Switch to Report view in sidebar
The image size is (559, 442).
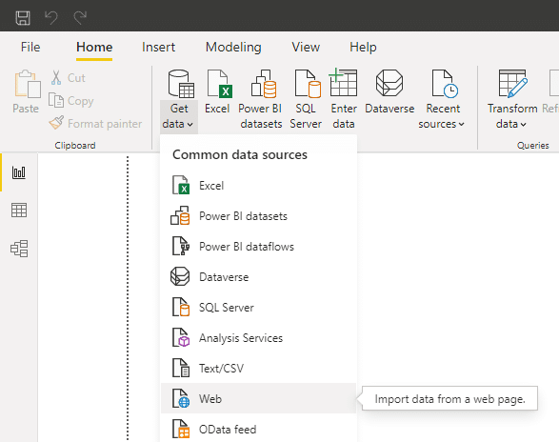pyautogui.click(x=19, y=172)
